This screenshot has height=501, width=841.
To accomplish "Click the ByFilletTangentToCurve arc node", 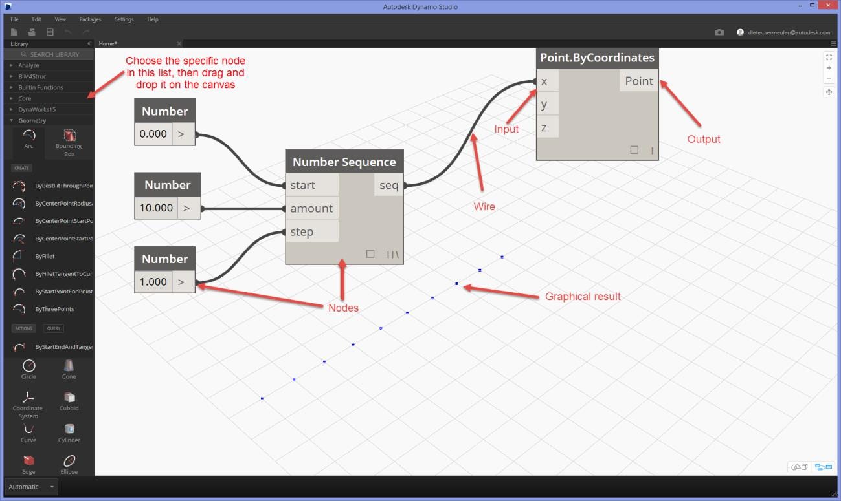I will [x=52, y=274].
